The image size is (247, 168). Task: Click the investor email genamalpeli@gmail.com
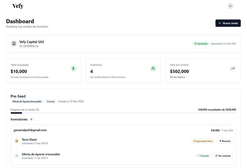point(30,130)
